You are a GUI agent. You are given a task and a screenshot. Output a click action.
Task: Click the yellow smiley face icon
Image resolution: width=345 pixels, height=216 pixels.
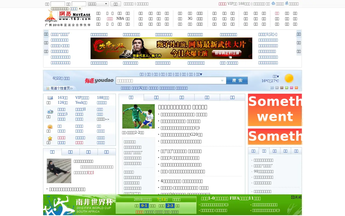coord(50,127)
